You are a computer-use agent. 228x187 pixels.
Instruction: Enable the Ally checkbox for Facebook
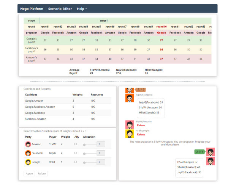pyautogui.click(x=76, y=153)
